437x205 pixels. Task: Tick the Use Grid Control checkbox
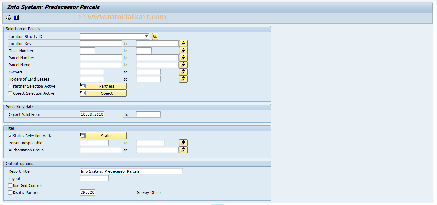pos(10,186)
